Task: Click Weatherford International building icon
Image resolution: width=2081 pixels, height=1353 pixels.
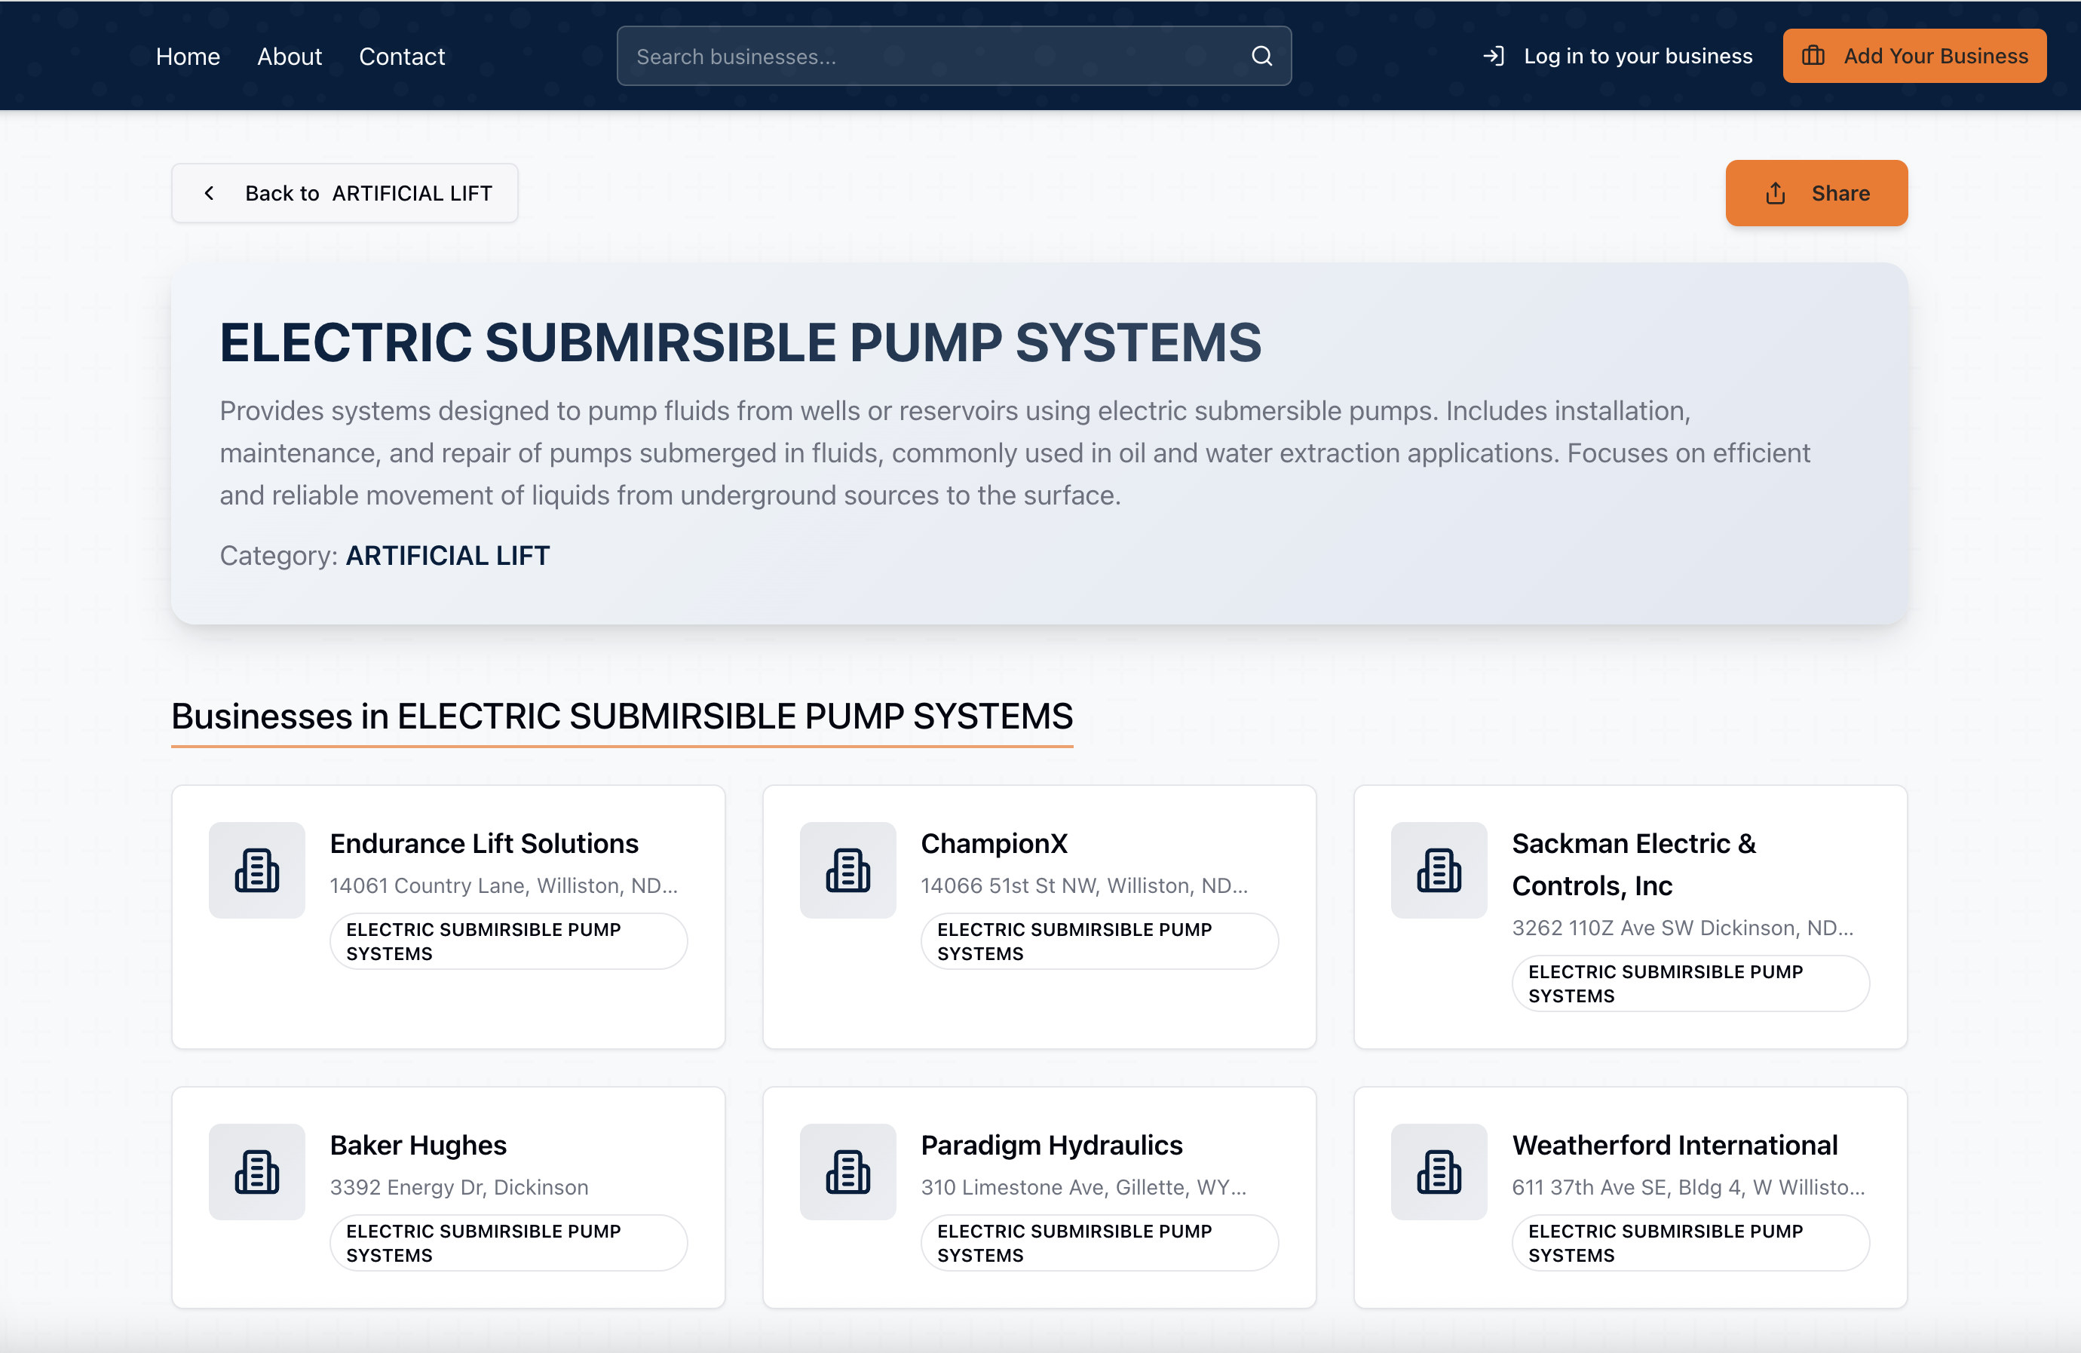Action: click(1439, 1172)
